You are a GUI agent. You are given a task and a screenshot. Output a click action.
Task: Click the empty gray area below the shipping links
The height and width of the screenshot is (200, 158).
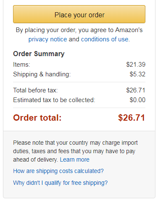tap(79, 192)
